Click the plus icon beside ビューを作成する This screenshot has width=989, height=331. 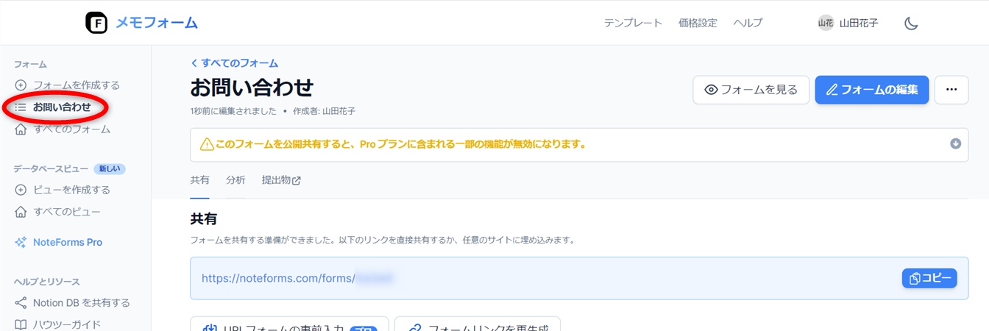[x=21, y=190]
